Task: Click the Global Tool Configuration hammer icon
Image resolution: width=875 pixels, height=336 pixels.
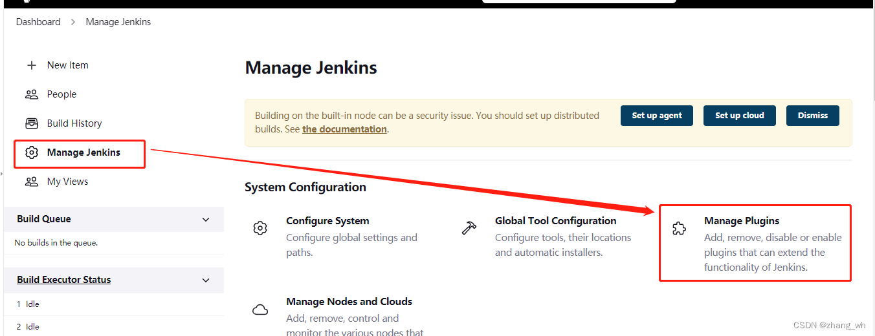Action: coord(469,228)
